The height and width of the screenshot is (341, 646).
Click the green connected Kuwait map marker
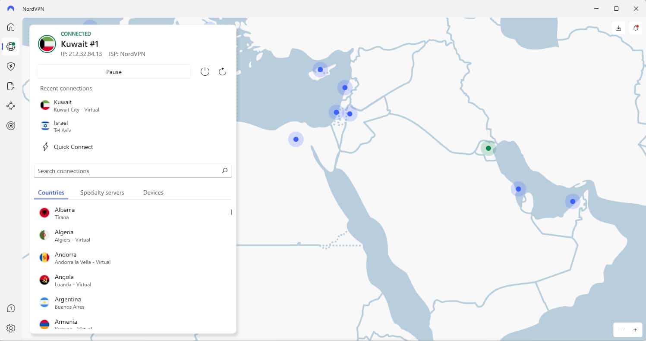[x=488, y=148]
